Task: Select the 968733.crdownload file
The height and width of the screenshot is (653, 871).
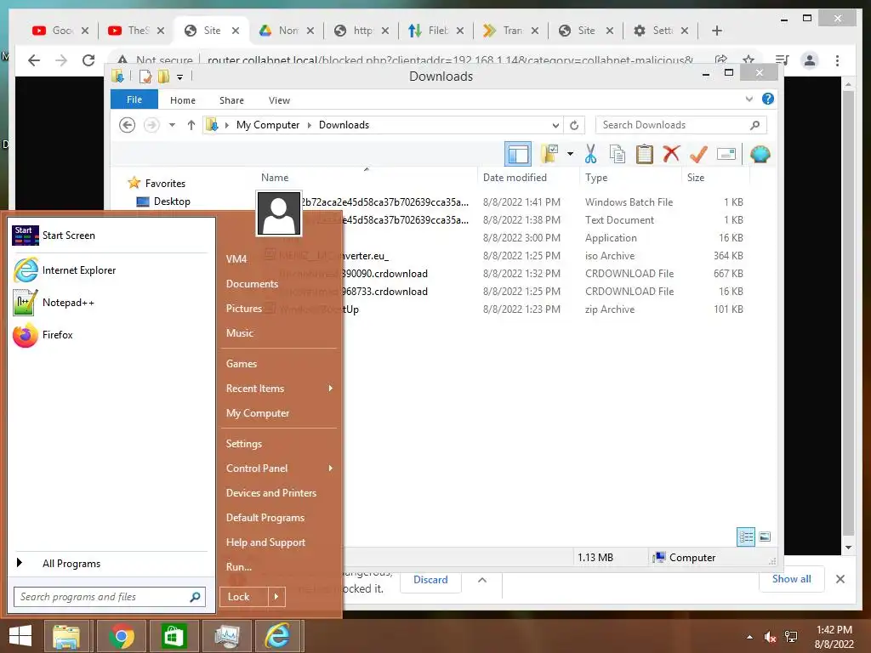Action: [500, 292]
